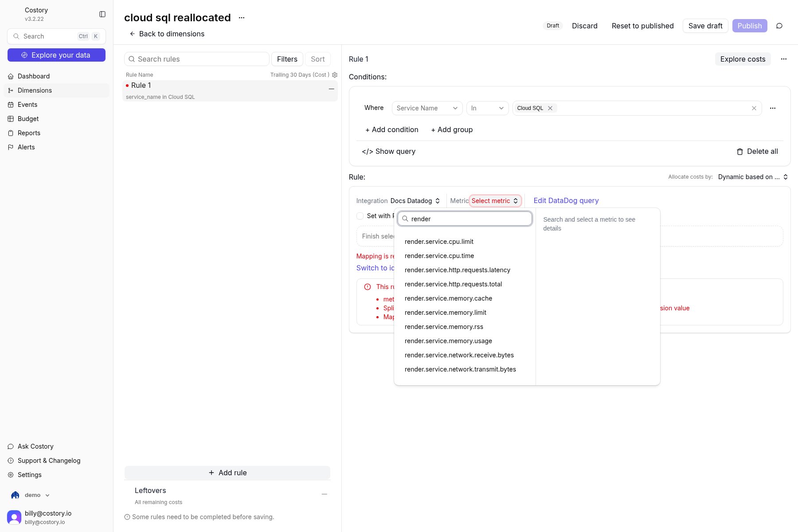Delete all conditions
This screenshot has height=532, width=798.
click(x=757, y=151)
